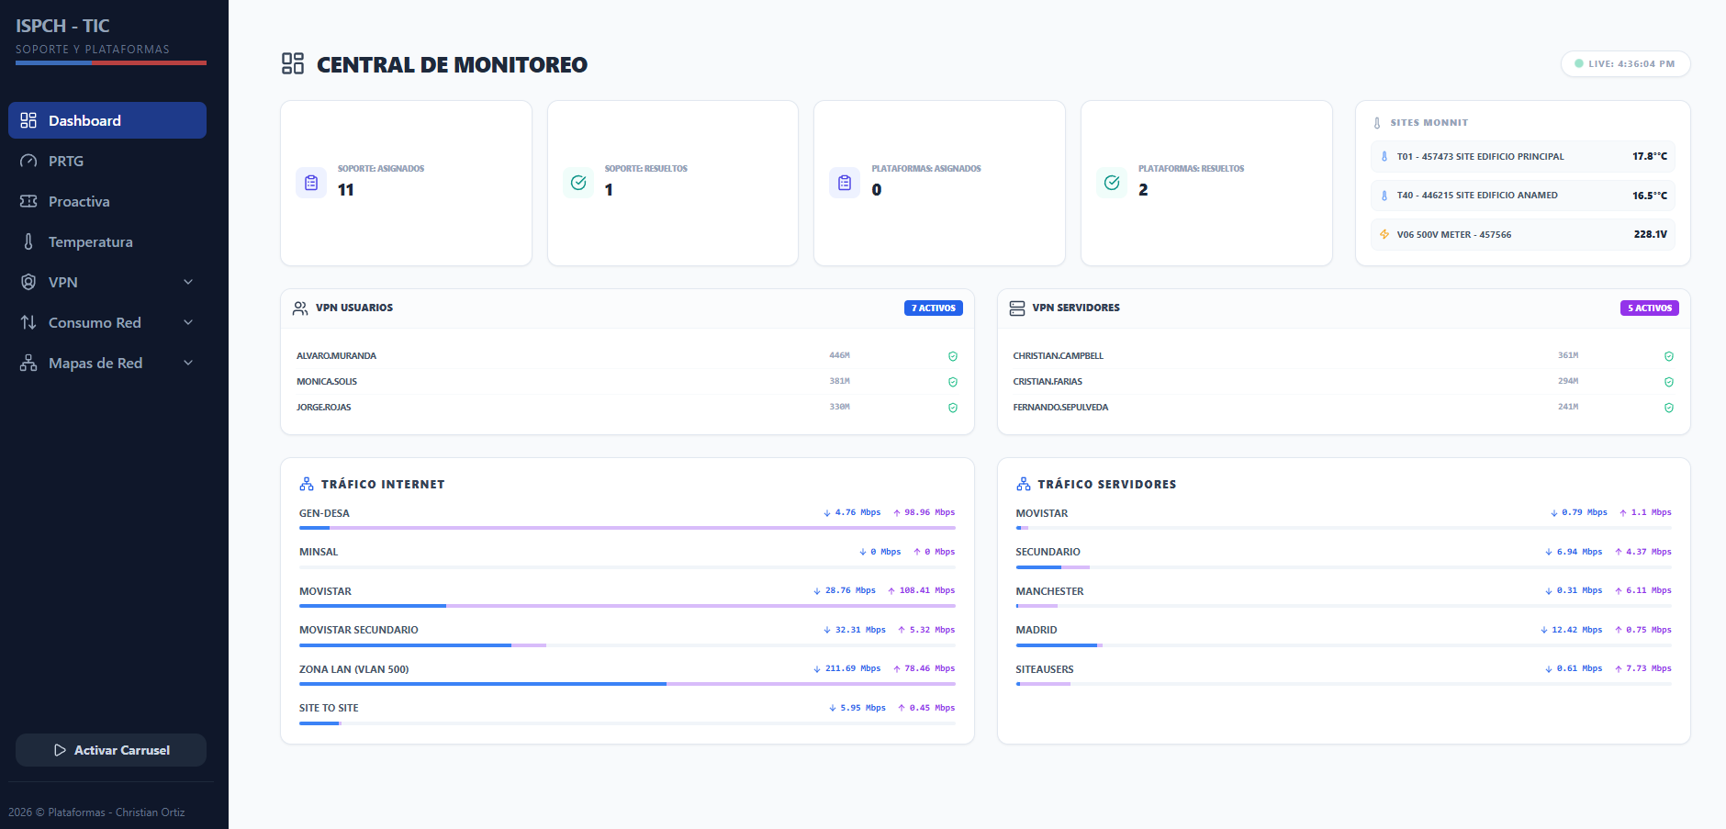Image resolution: width=1726 pixels, height=829 pixels.
Task: Click the MANCHESTER server label
Action: click(1049, 591)
